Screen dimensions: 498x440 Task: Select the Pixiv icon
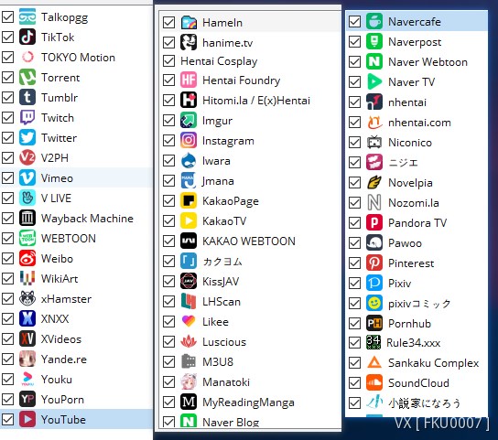(x=374, y=283)
